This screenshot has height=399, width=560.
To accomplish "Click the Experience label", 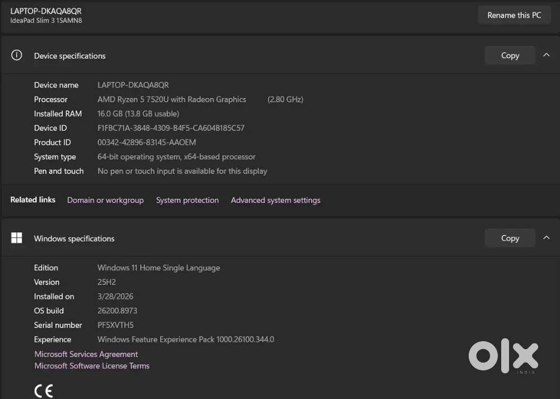I will (x=53, y=340).
